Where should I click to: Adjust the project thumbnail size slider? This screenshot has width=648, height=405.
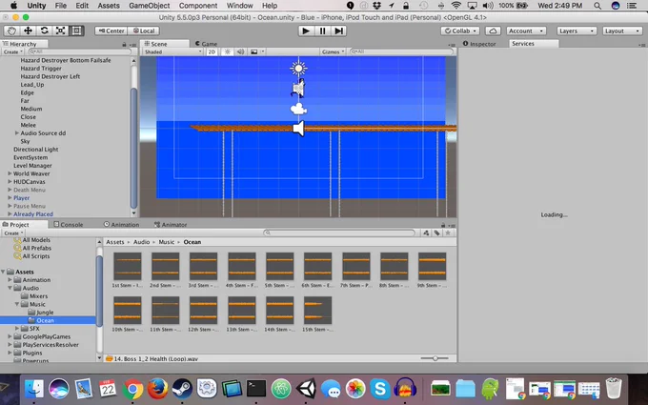[x=435, y=358]
